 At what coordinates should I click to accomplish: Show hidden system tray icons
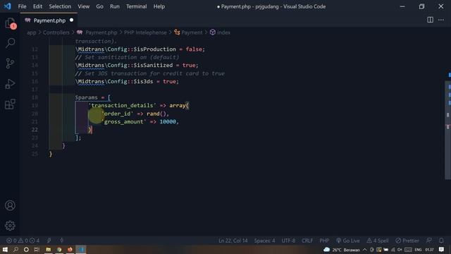365,250
